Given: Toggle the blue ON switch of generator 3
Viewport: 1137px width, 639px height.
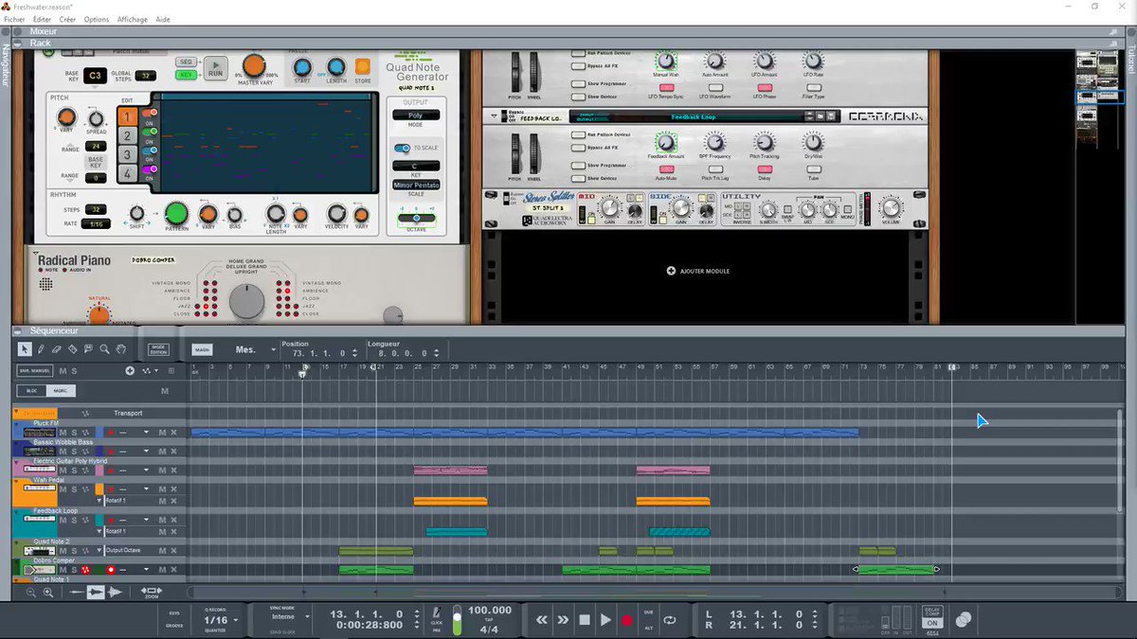Looking at the screenshot, I should pyautogui.click(x=148, y=151).
